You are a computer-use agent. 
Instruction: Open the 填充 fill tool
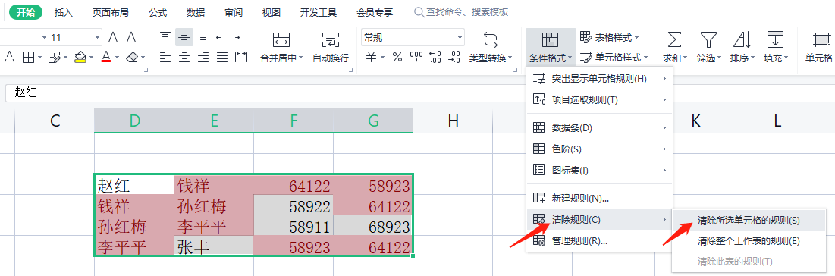pos(775,47)
